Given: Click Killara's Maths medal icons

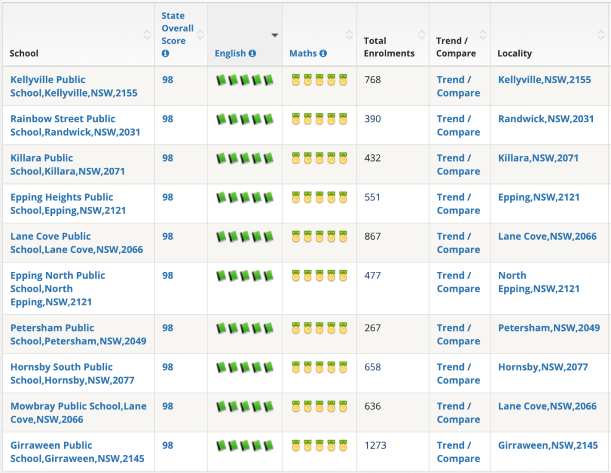Looking at the screenshot, I should 319,159.
